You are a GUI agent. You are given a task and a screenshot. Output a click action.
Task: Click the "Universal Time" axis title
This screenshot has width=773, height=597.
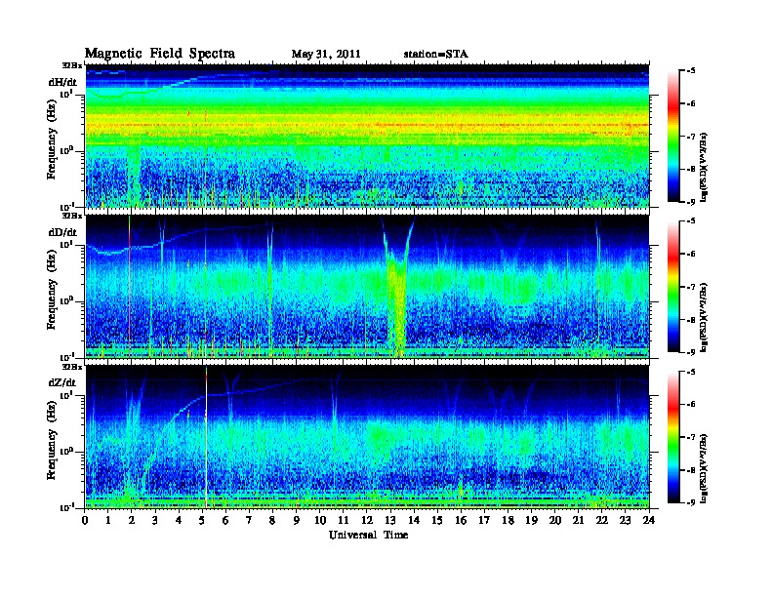point(368,535)
